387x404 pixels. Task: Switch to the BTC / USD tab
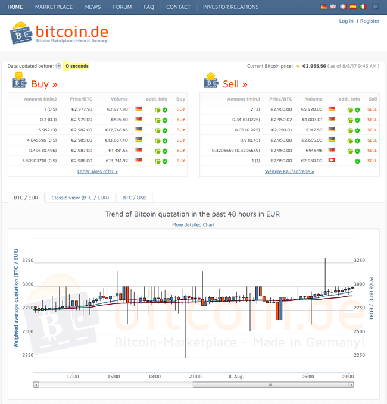coord(135,198)
